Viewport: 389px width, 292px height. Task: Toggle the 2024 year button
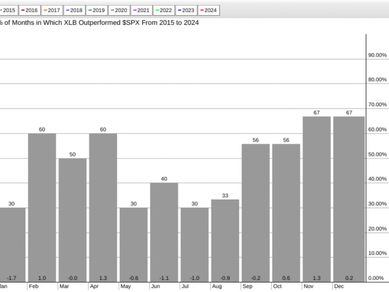click(209, 10)
